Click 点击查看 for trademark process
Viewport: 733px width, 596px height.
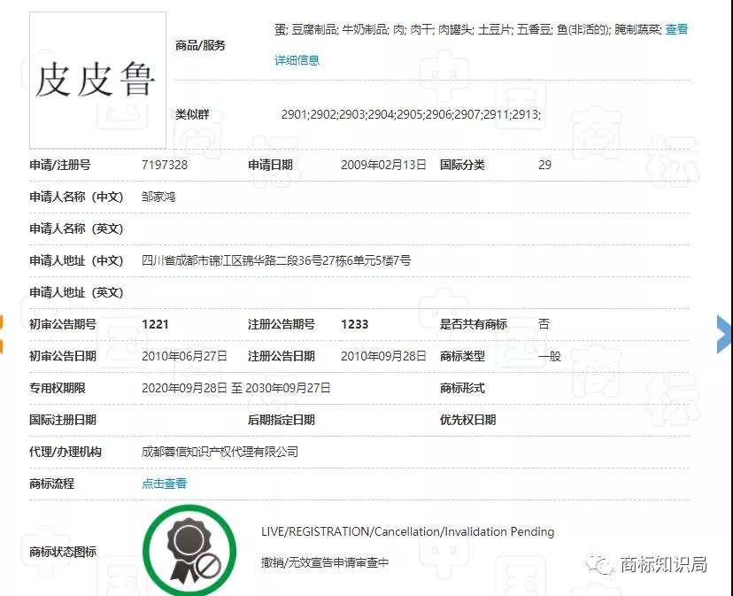click(164, 484)
